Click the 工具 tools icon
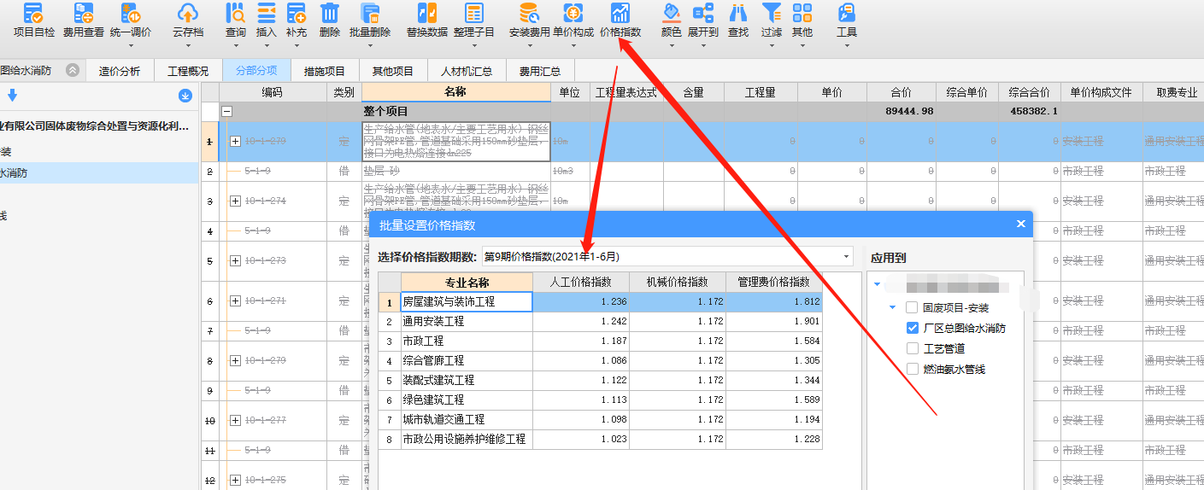Viewport: 1204px width, 490px height. pyautogui.click(x=847, y=14)
